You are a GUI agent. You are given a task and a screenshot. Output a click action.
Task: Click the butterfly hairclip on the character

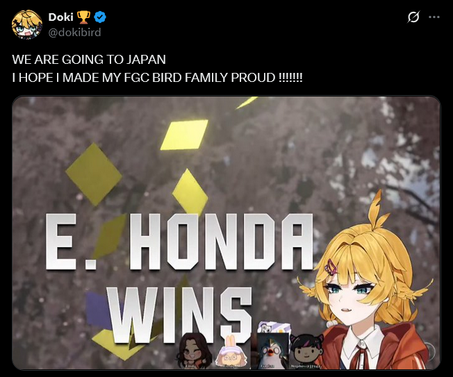pos(331,266)
